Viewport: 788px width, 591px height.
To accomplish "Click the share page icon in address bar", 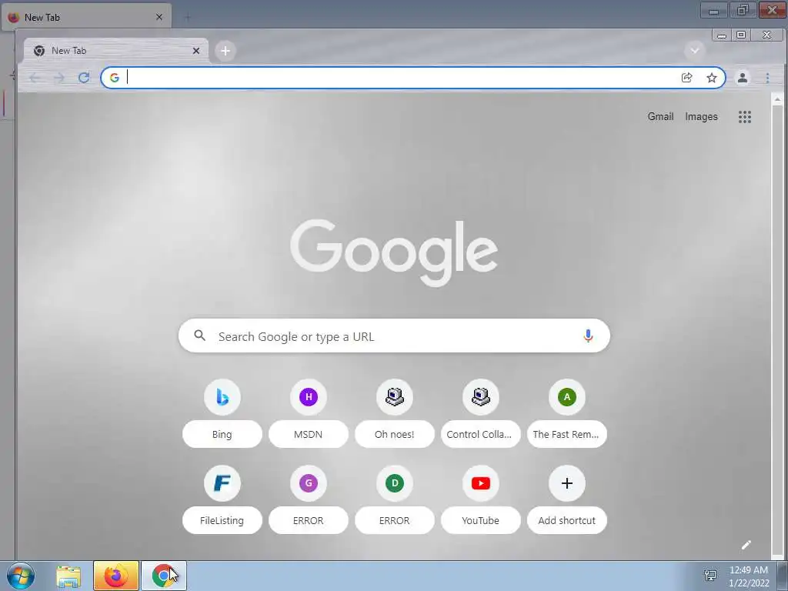I will click(x=687, y=78).
